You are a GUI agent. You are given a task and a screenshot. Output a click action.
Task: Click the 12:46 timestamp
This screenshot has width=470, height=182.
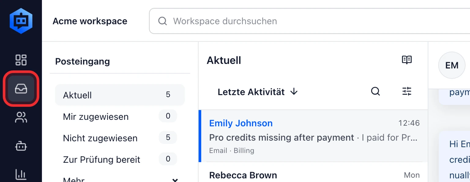pos(409,123)
